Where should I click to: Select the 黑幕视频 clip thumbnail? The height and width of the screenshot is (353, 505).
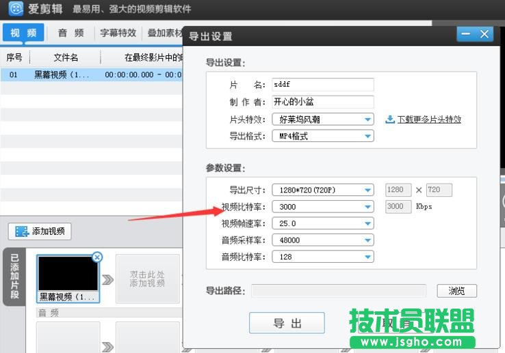(68, 279)
